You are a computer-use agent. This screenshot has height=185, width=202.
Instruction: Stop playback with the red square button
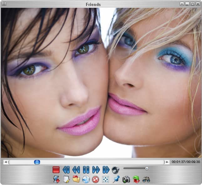(56, 170)
